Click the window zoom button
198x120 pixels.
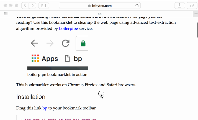click(x=16, y=6)
